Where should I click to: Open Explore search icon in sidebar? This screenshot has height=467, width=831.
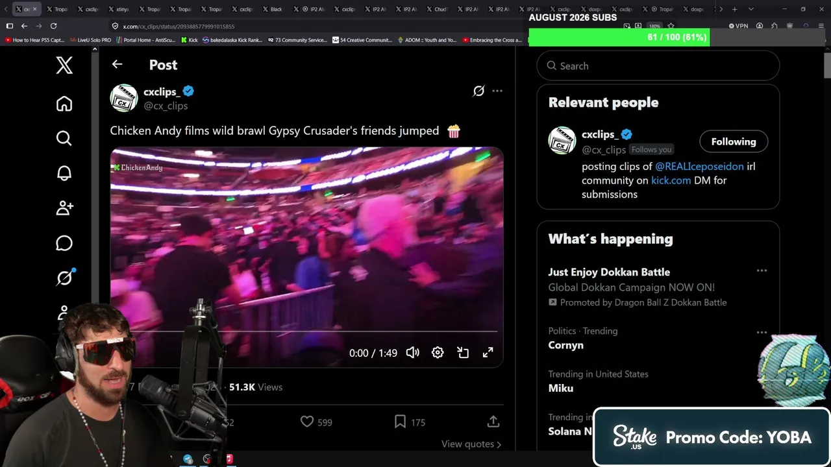(x=64, y=138)
